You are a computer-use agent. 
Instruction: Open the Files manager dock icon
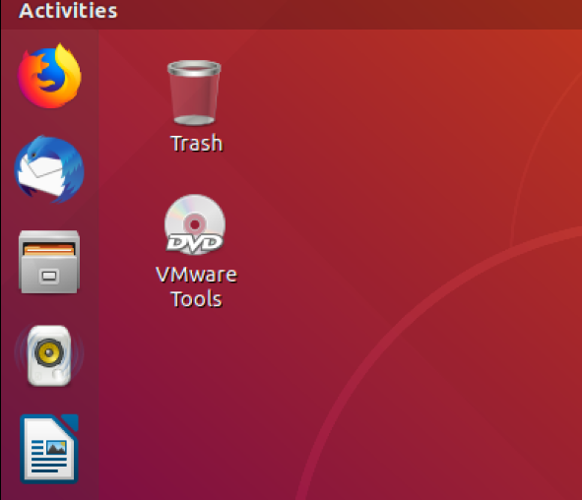(x=49, y=262)
